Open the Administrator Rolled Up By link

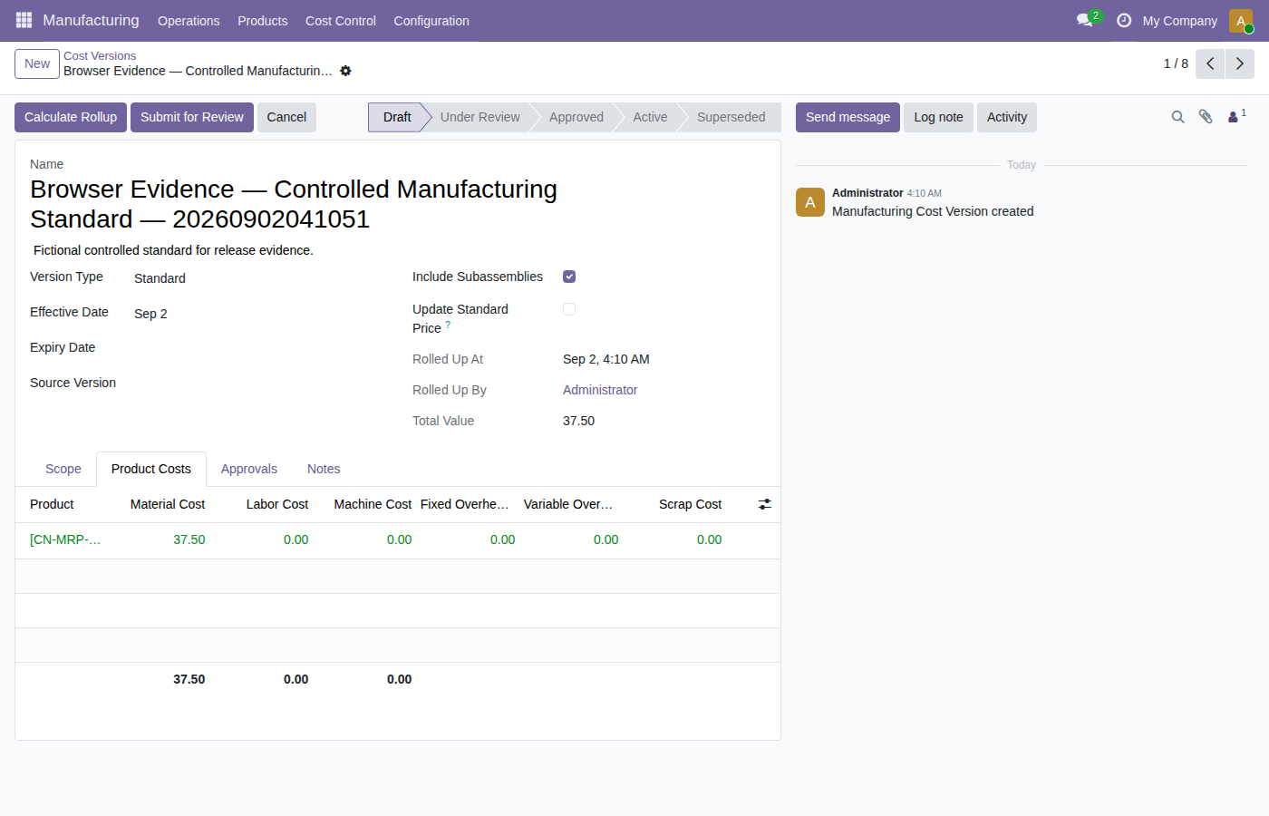pyautogui.click(x=600, y=390)
